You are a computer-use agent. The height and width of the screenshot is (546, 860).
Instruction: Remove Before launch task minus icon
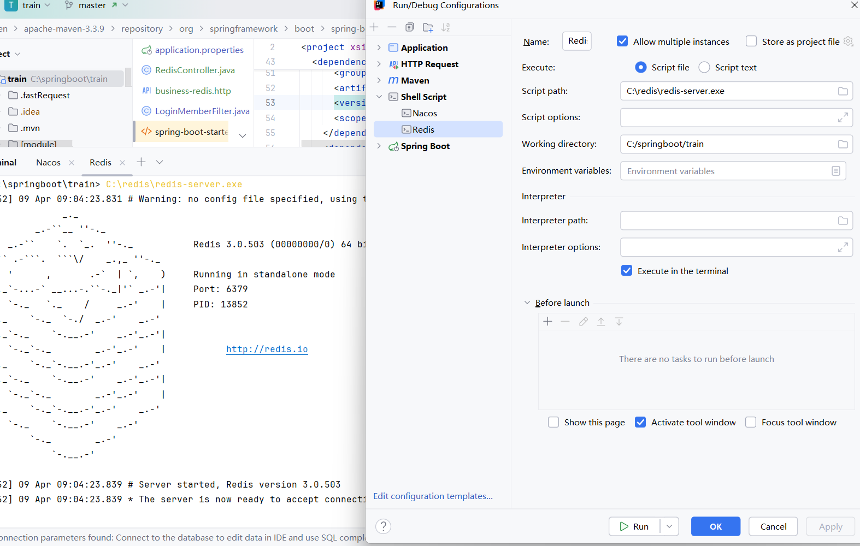pyautogui.click(x=566, y=322)
